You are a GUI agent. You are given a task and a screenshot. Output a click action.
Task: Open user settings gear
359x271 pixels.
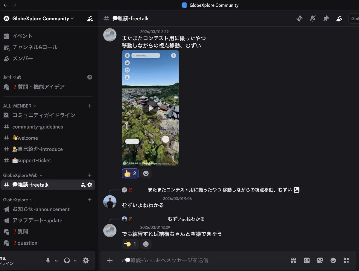[x=86, y=261]
